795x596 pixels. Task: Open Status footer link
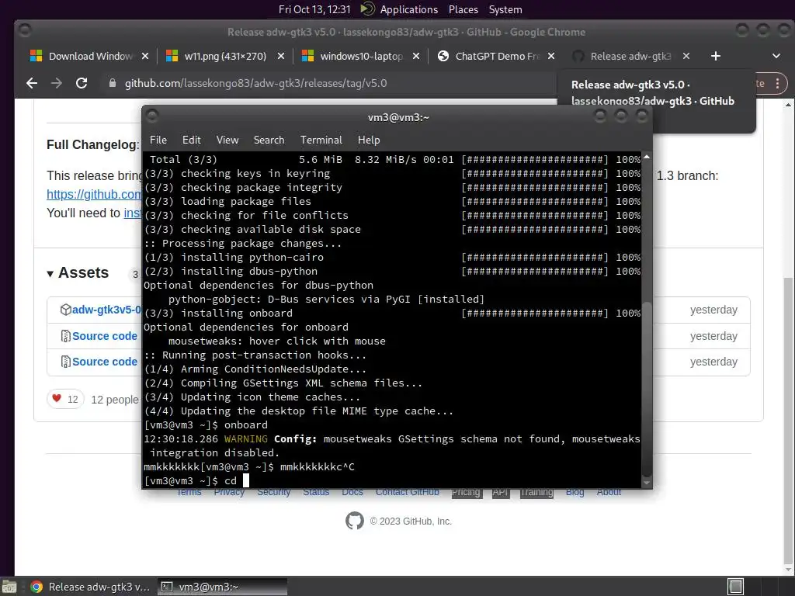pos(316,492)
